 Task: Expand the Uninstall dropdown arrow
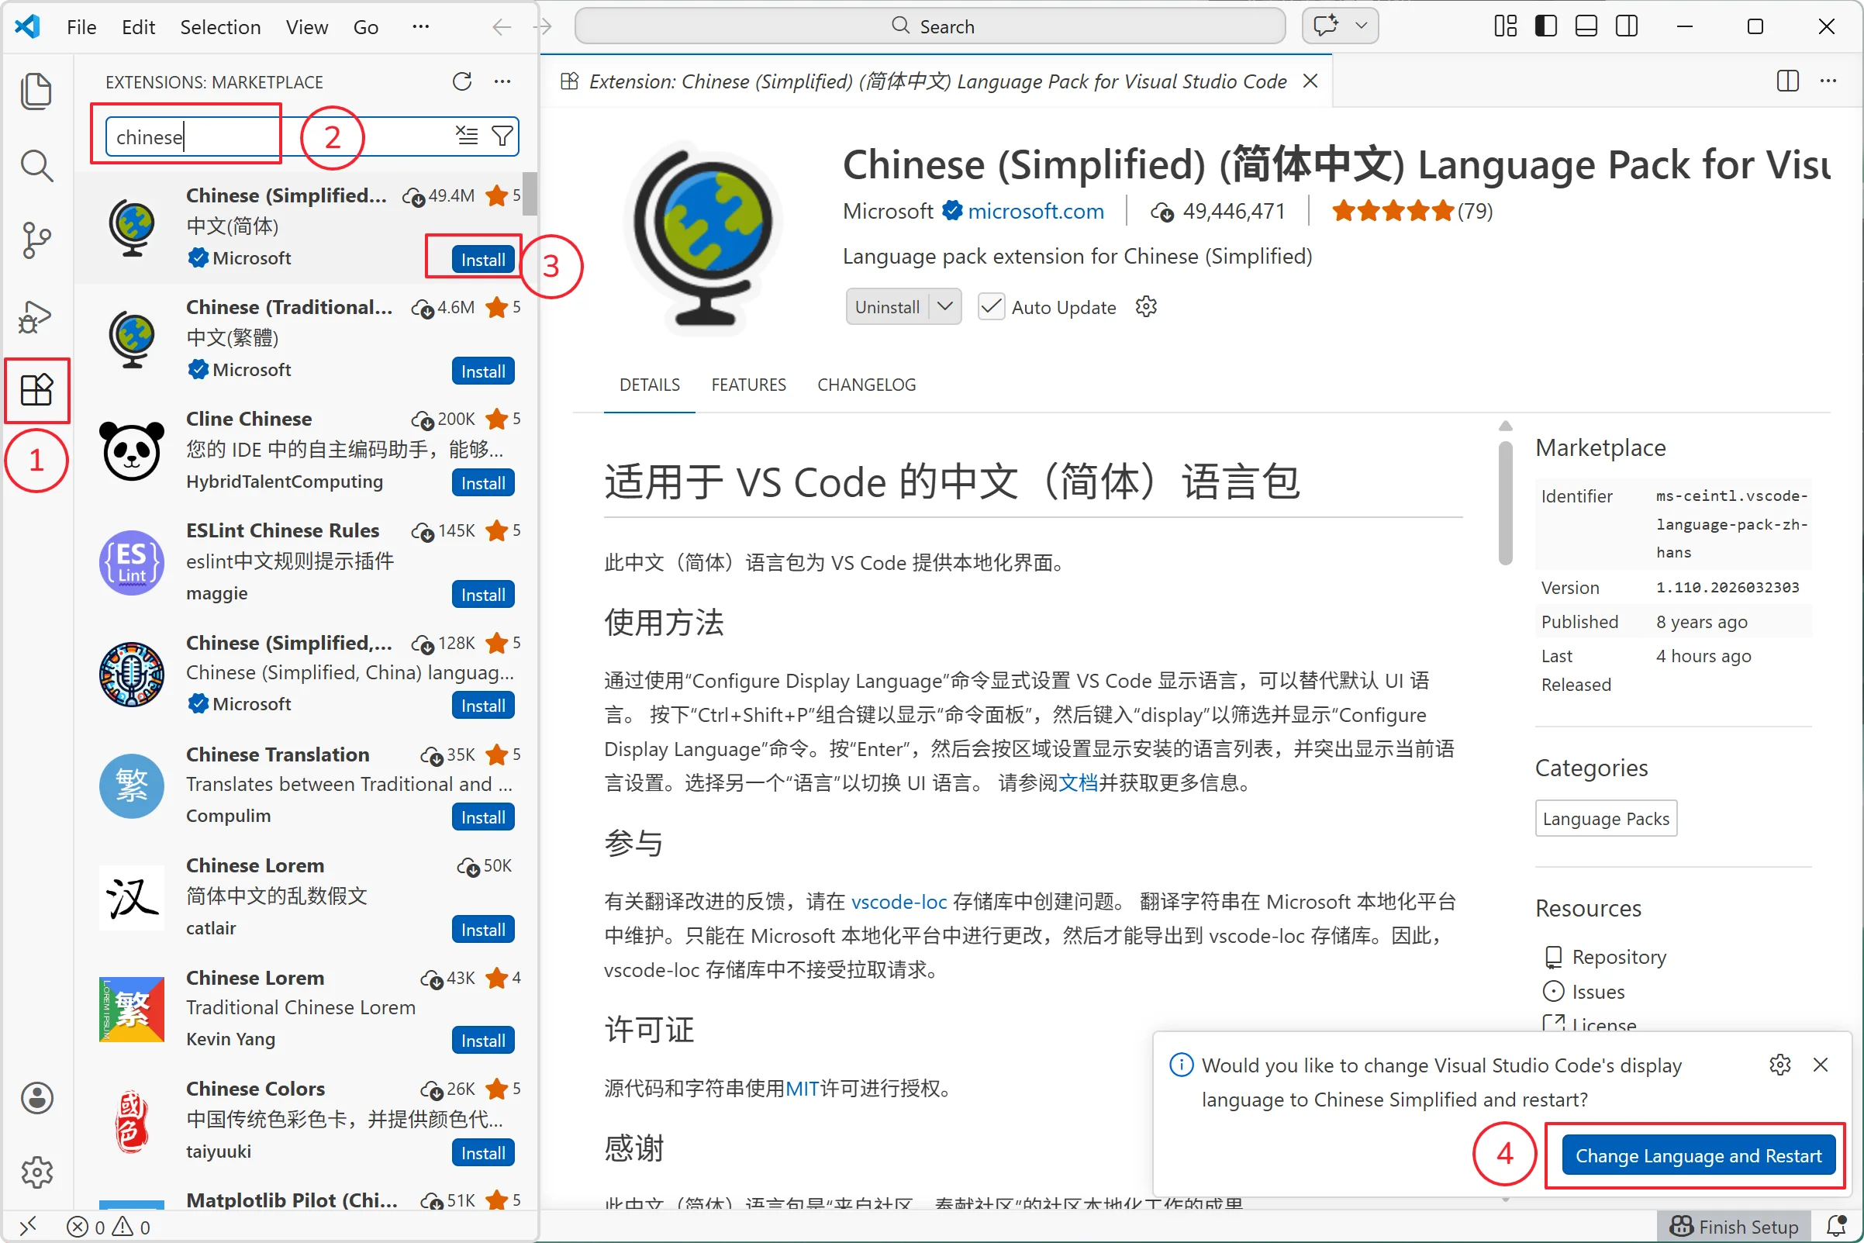click(944, 306)
